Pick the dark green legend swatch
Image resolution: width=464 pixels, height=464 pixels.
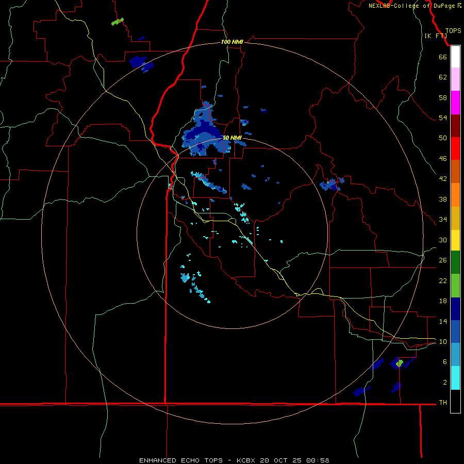click(455, 262)
